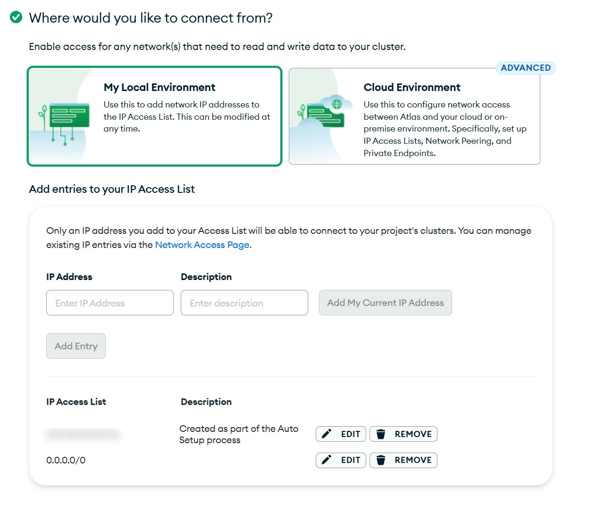Open the Network Access Page link
596x520 pixels.
click(x=203, y=245)
